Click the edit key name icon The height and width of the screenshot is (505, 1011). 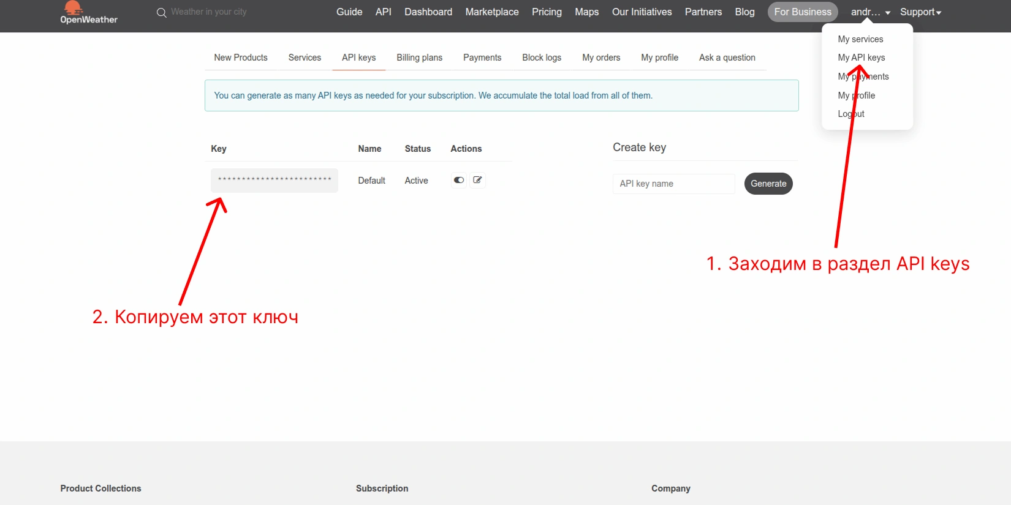(x=477, y=180)
